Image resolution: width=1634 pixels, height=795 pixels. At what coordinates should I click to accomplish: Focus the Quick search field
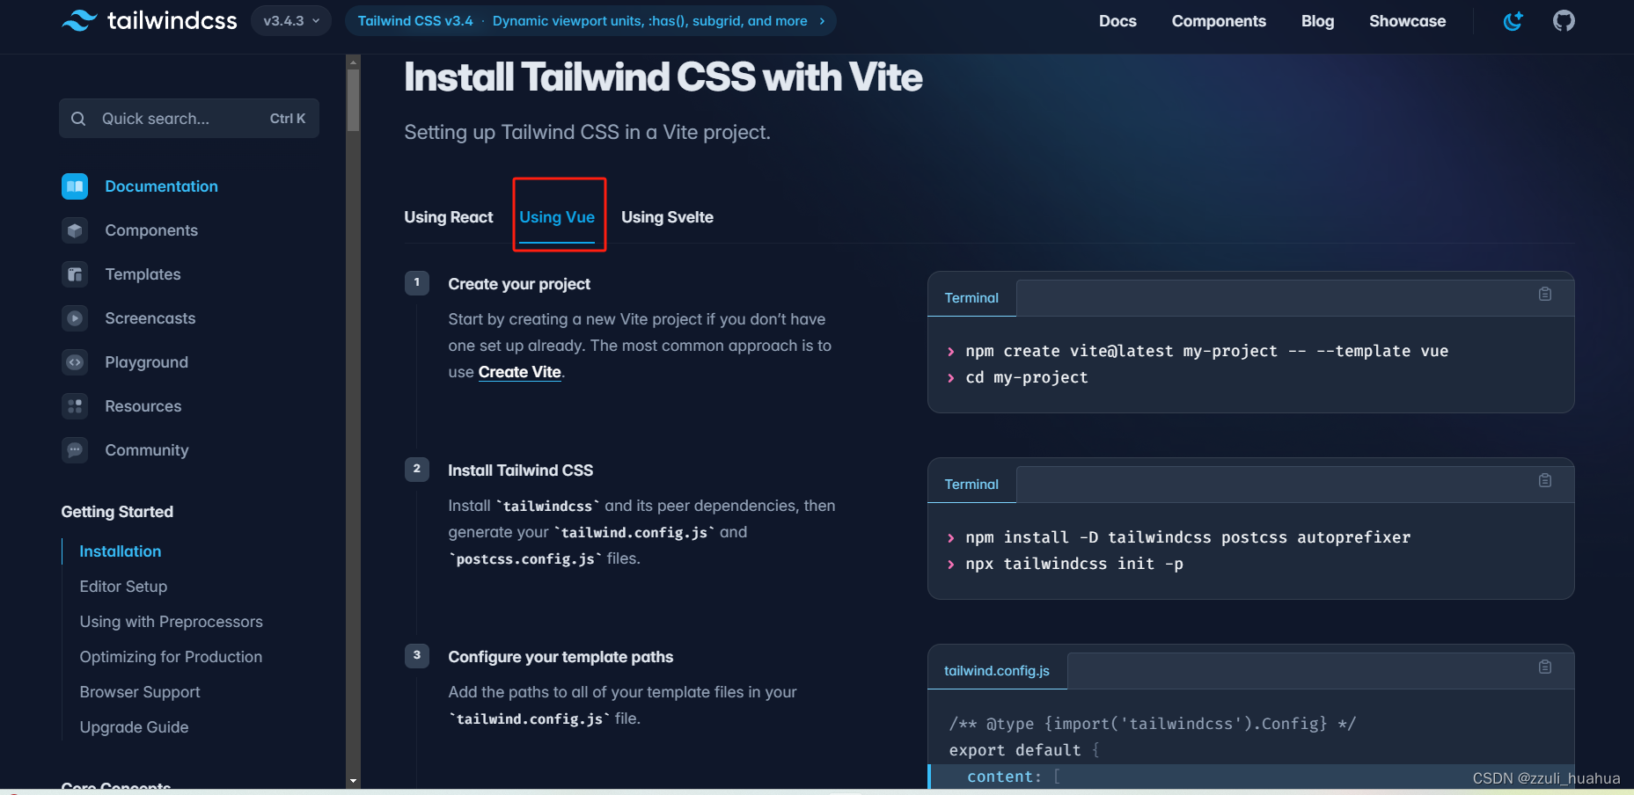click(x=189, y=119)
